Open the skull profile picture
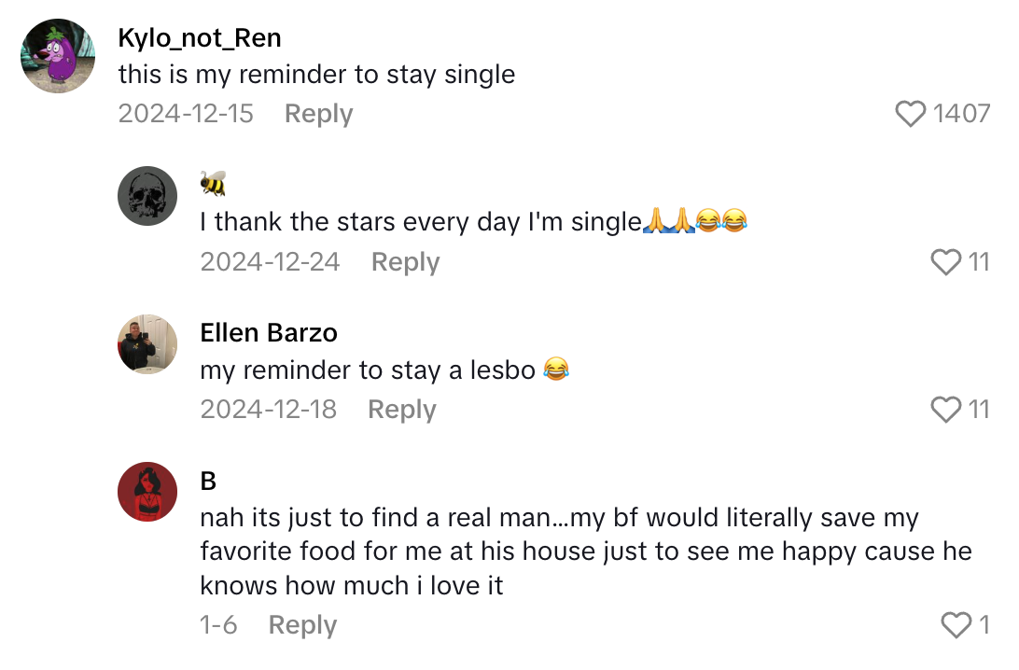Viewport: 1019px width, 670px height. 147,196
